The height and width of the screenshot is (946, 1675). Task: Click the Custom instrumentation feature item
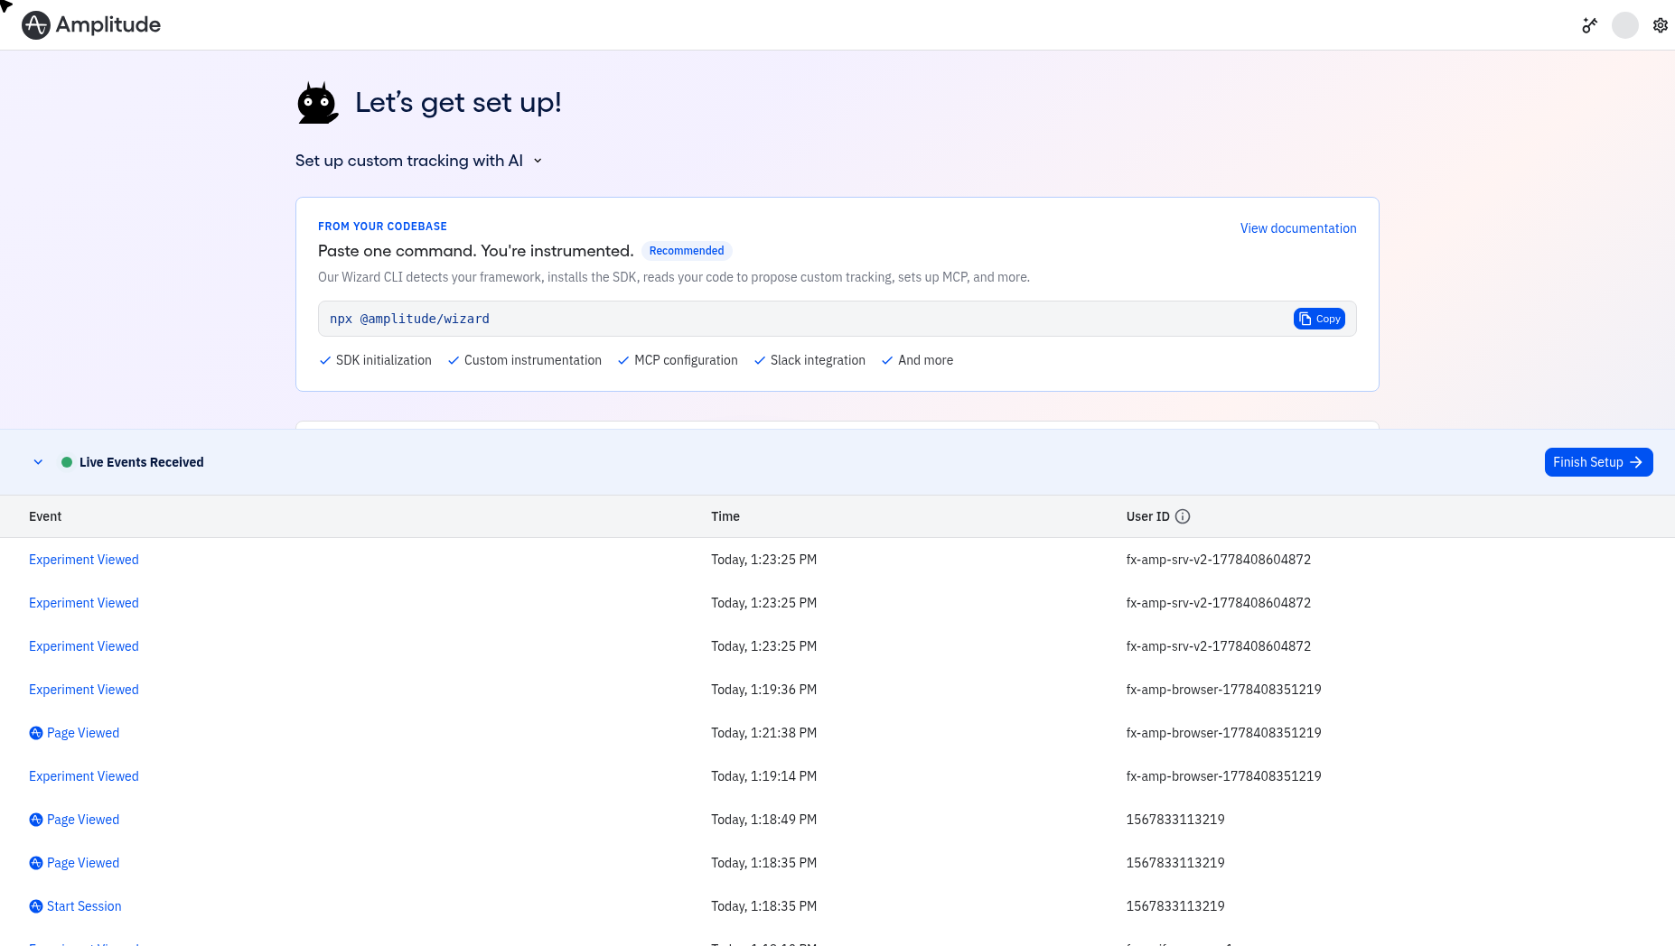525,360
